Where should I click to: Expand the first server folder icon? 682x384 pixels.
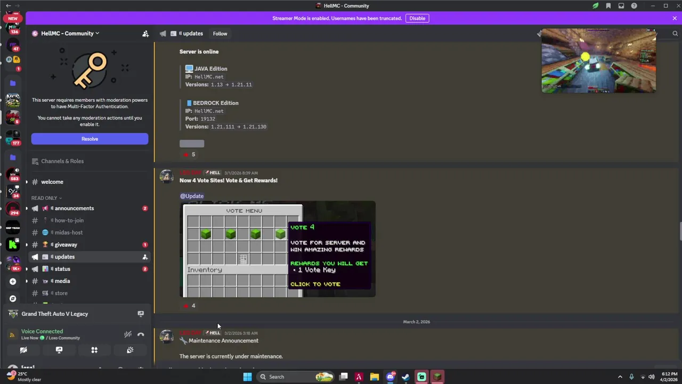(x=13, y=83)
